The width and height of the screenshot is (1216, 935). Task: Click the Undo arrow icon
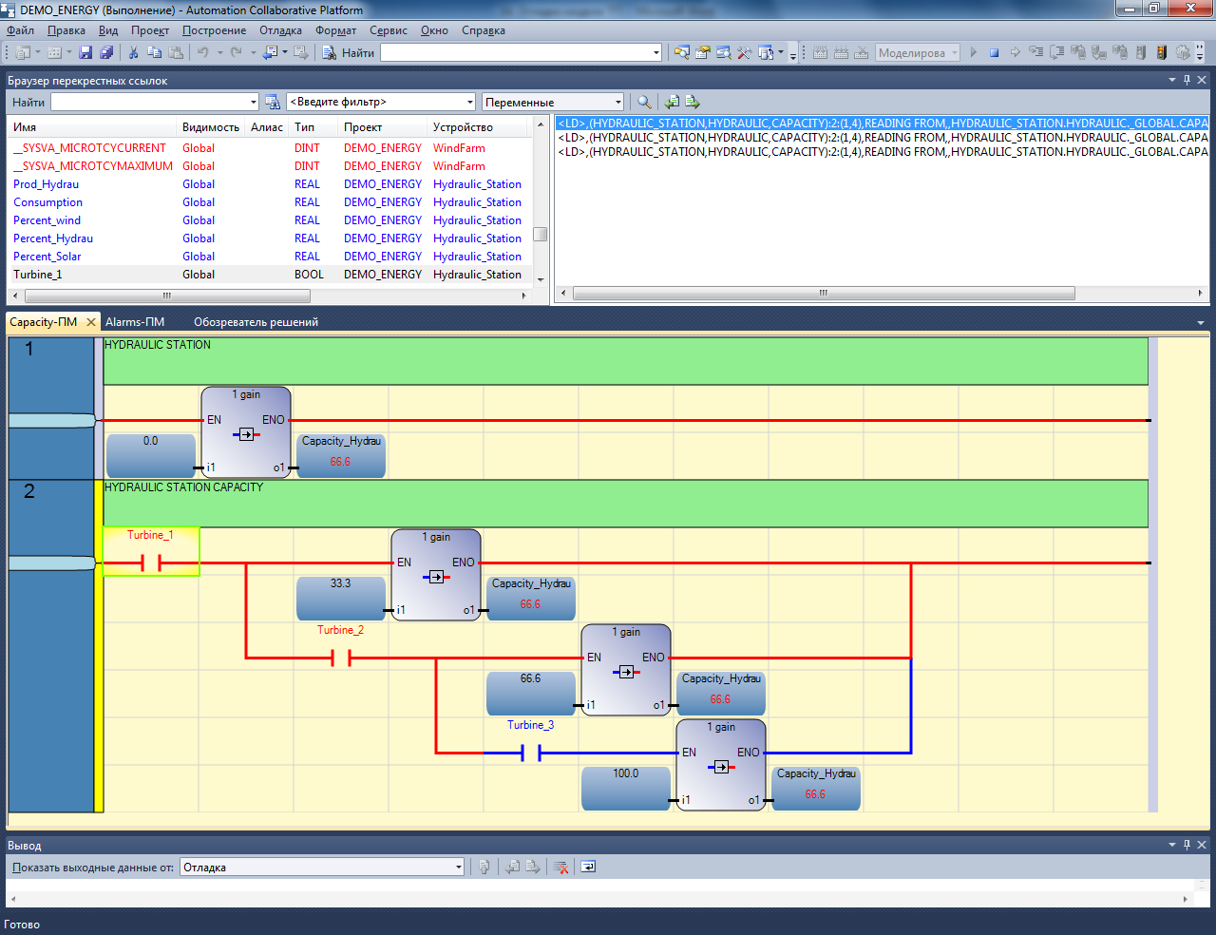(202, 52)
